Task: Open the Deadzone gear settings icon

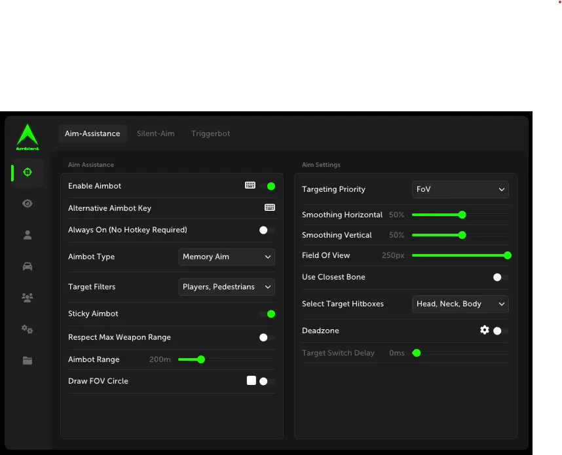Action: click(x=485, y=331)
